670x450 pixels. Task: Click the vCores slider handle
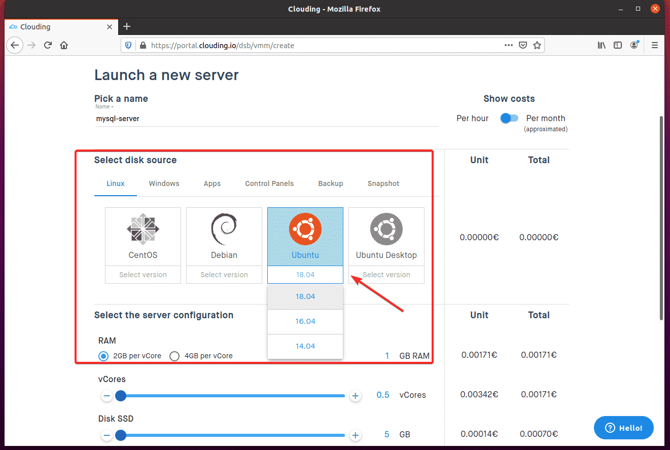121,396
